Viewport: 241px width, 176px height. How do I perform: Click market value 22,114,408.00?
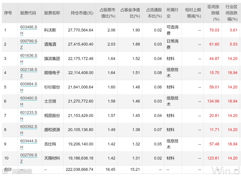(x=81, y=73)
